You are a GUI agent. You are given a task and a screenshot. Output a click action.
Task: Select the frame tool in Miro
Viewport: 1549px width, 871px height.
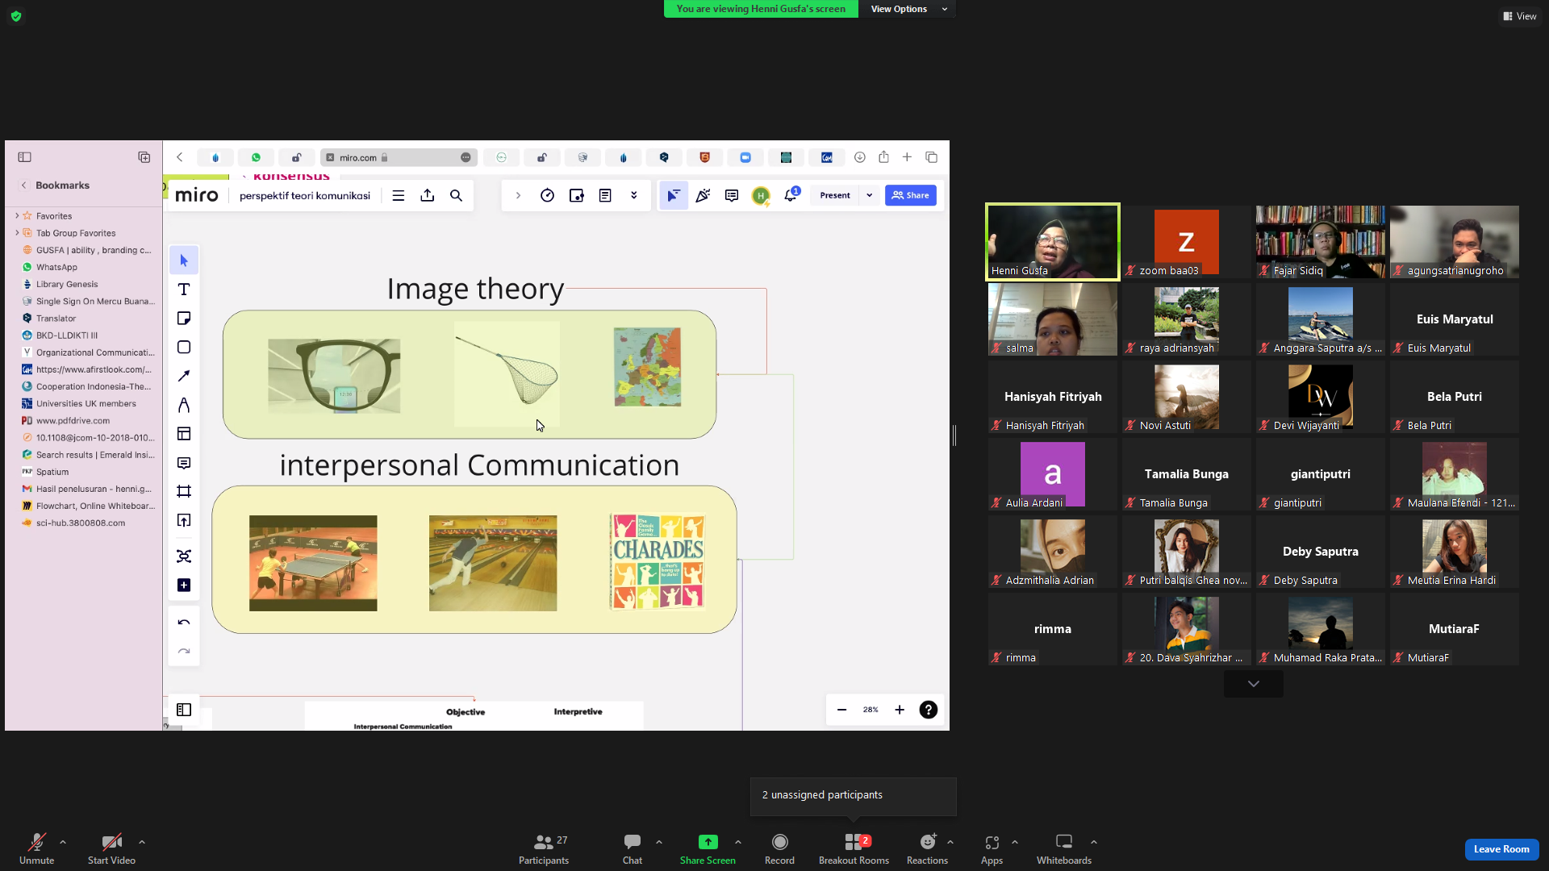pyautogui.click(x=184, y=491)
